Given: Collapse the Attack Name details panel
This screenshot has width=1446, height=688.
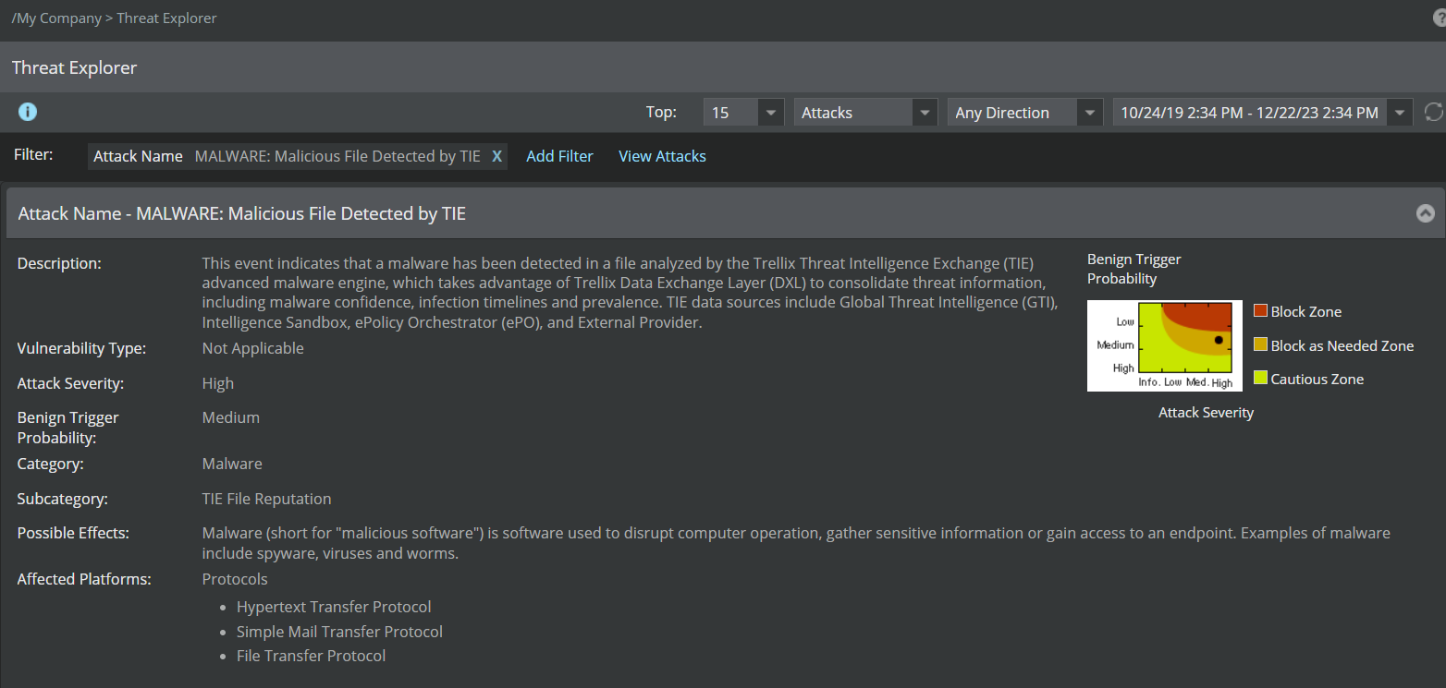Looking at the screenshot, I should click(x=1425, y=213).
